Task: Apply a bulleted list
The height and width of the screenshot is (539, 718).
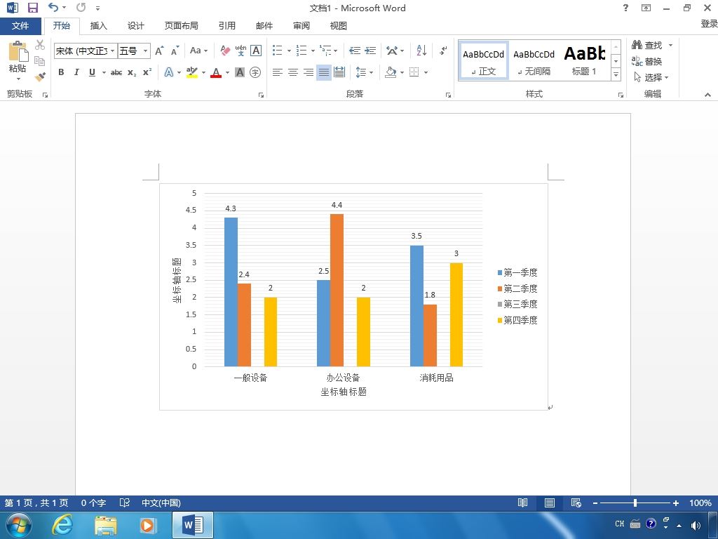Action: click(277, 51)
